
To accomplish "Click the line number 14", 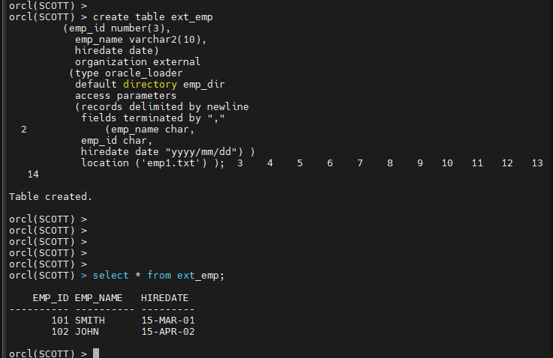I will click(33, 175).
